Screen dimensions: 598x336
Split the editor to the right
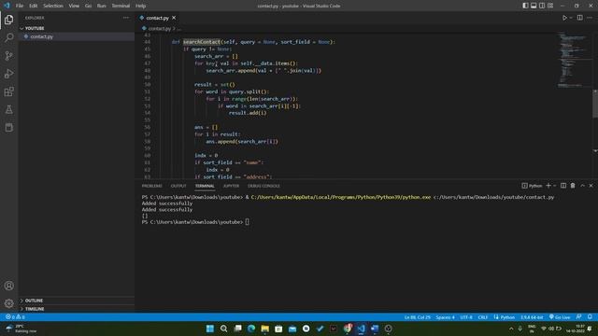click(579, 18)
